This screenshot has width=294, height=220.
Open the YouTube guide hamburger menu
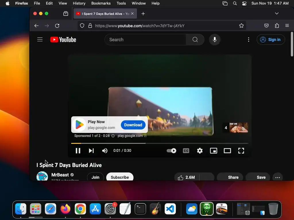(40, 40)
